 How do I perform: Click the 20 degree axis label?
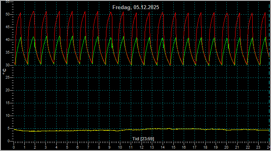[8, 90]
